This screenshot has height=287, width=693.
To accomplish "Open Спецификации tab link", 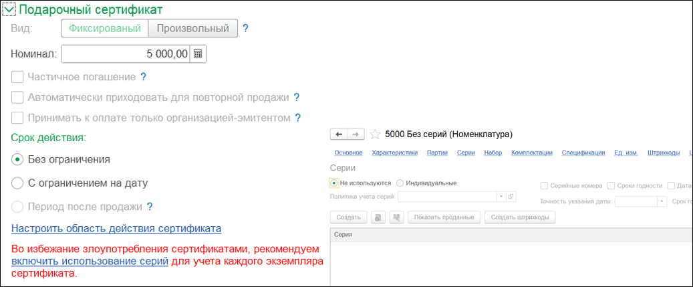I will (583, 153).
